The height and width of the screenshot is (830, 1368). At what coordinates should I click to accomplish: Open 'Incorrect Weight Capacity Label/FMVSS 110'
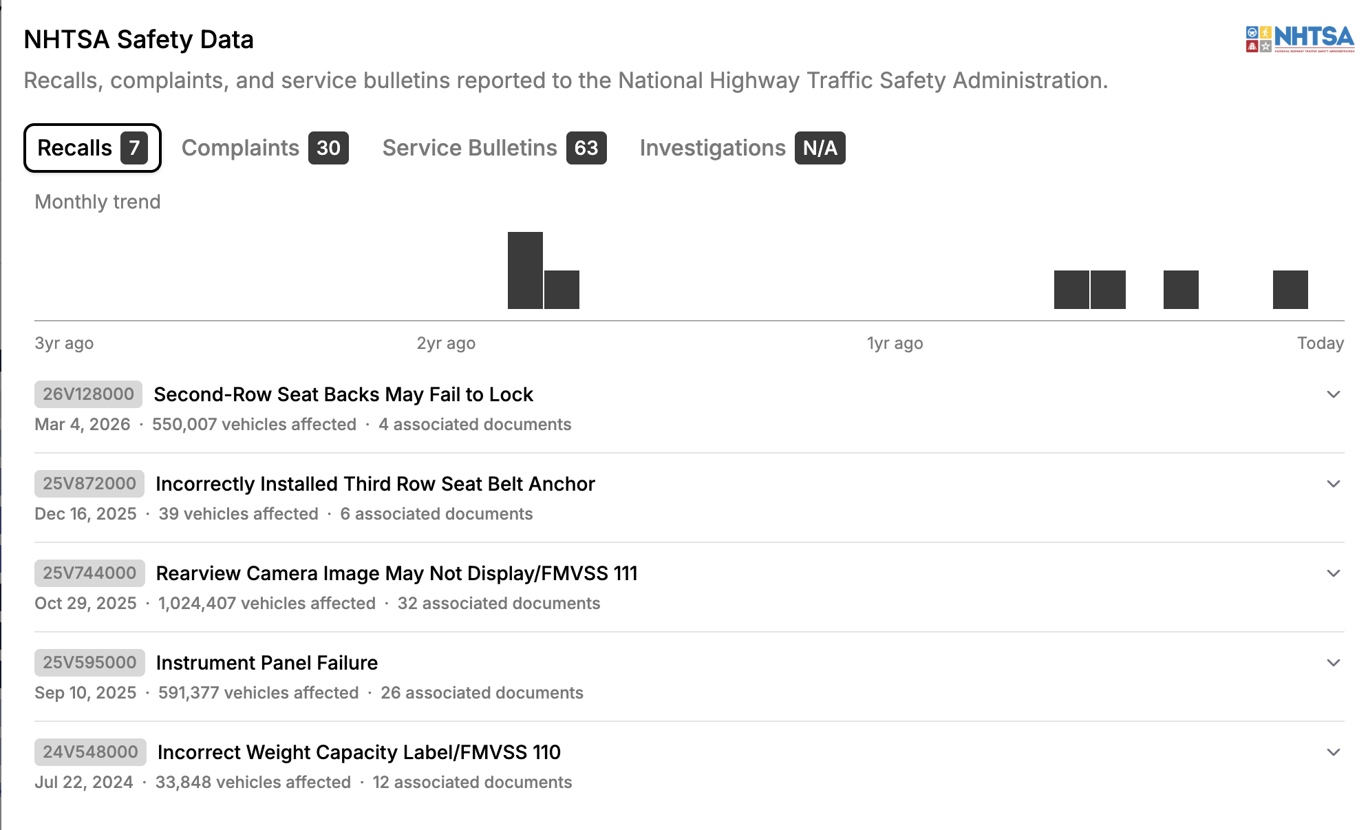[359, 752]
